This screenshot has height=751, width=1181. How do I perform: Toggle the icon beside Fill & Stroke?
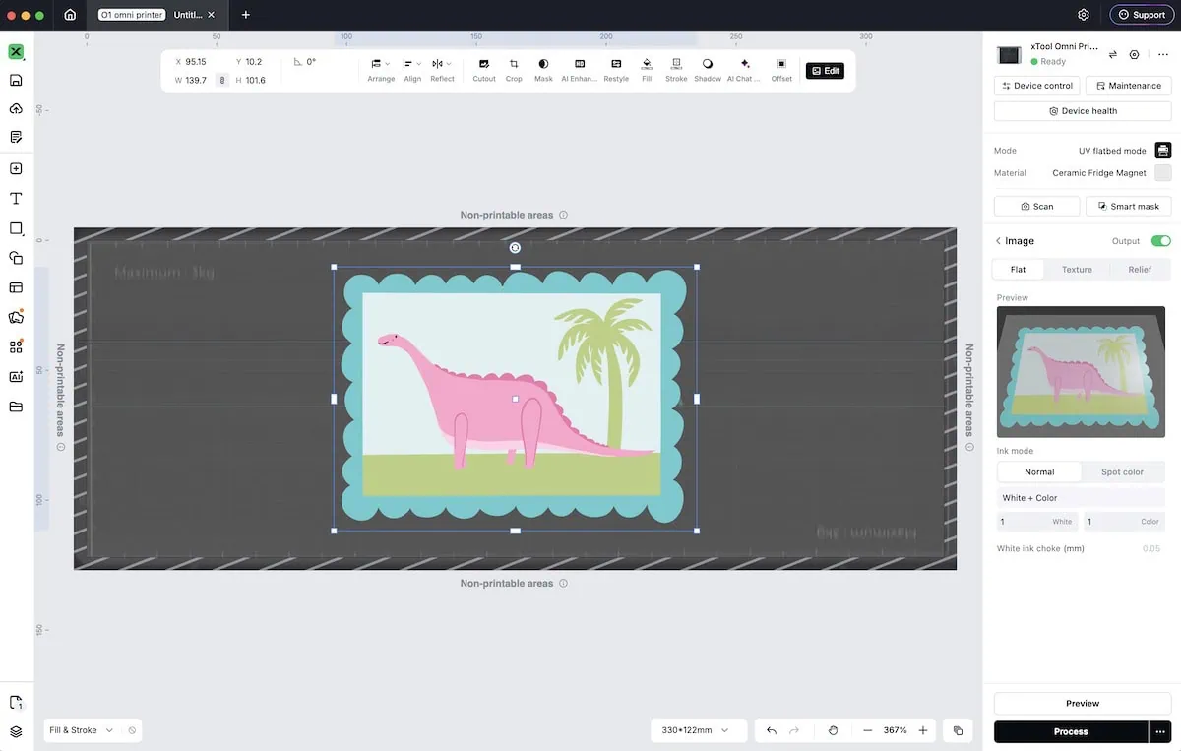[x=132, y=730]
